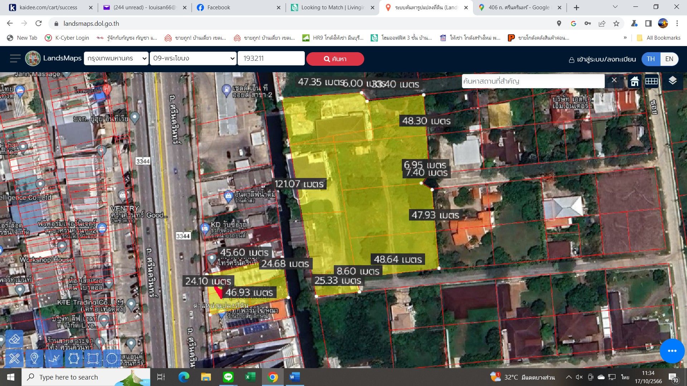This screenshot has width=687, height=386.
Task: Select the rectangle drawing tool
Action: (93, 358)
